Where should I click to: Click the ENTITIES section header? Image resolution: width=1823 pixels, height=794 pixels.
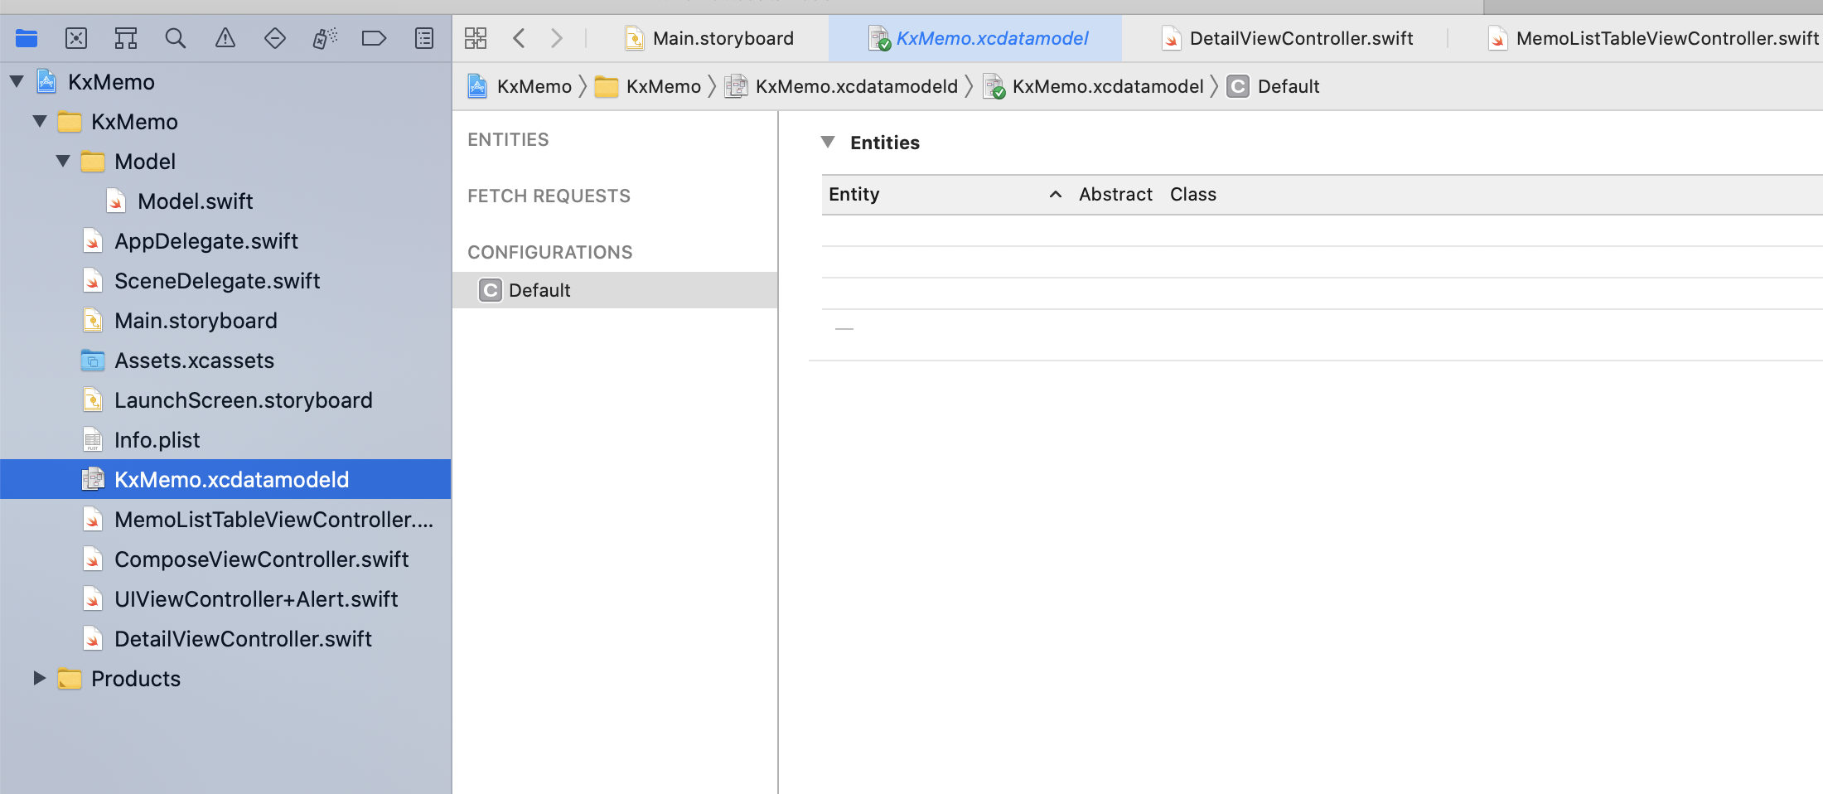coord(508,140)
